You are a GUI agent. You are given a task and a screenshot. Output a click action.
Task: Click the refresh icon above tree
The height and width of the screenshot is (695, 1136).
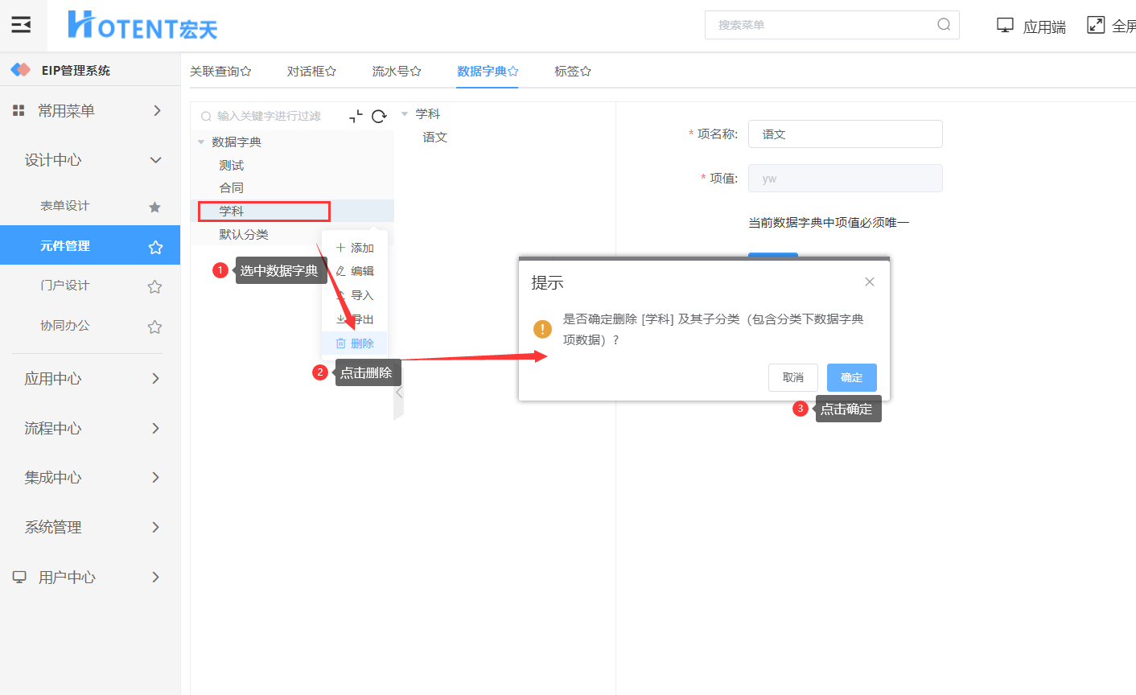click(x=379, y=117)
